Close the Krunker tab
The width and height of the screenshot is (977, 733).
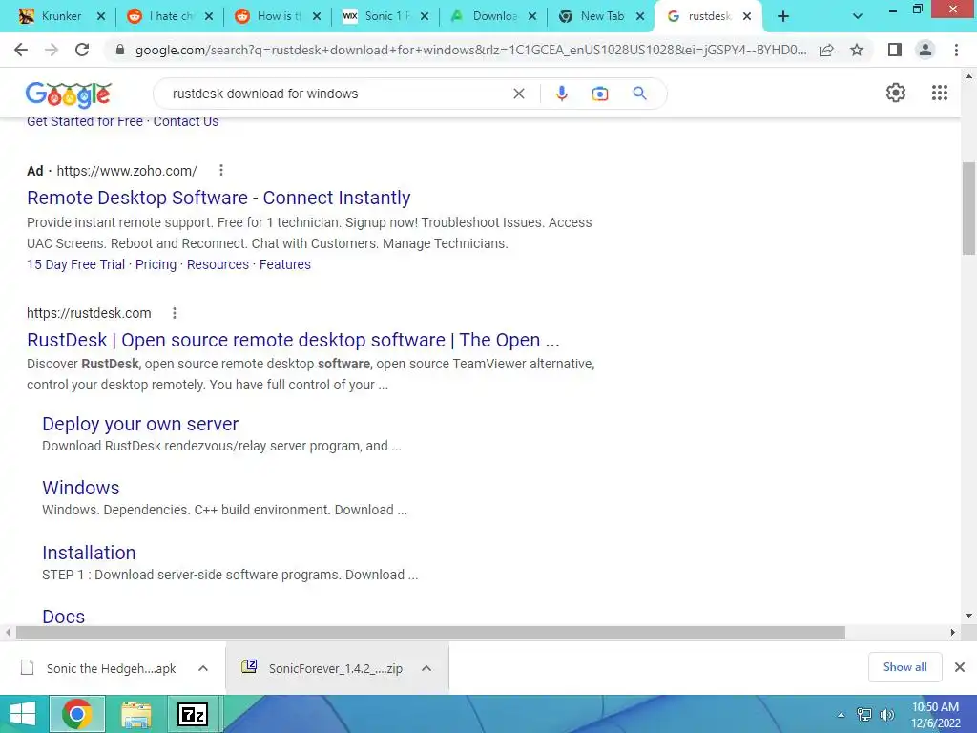[101, 16]
